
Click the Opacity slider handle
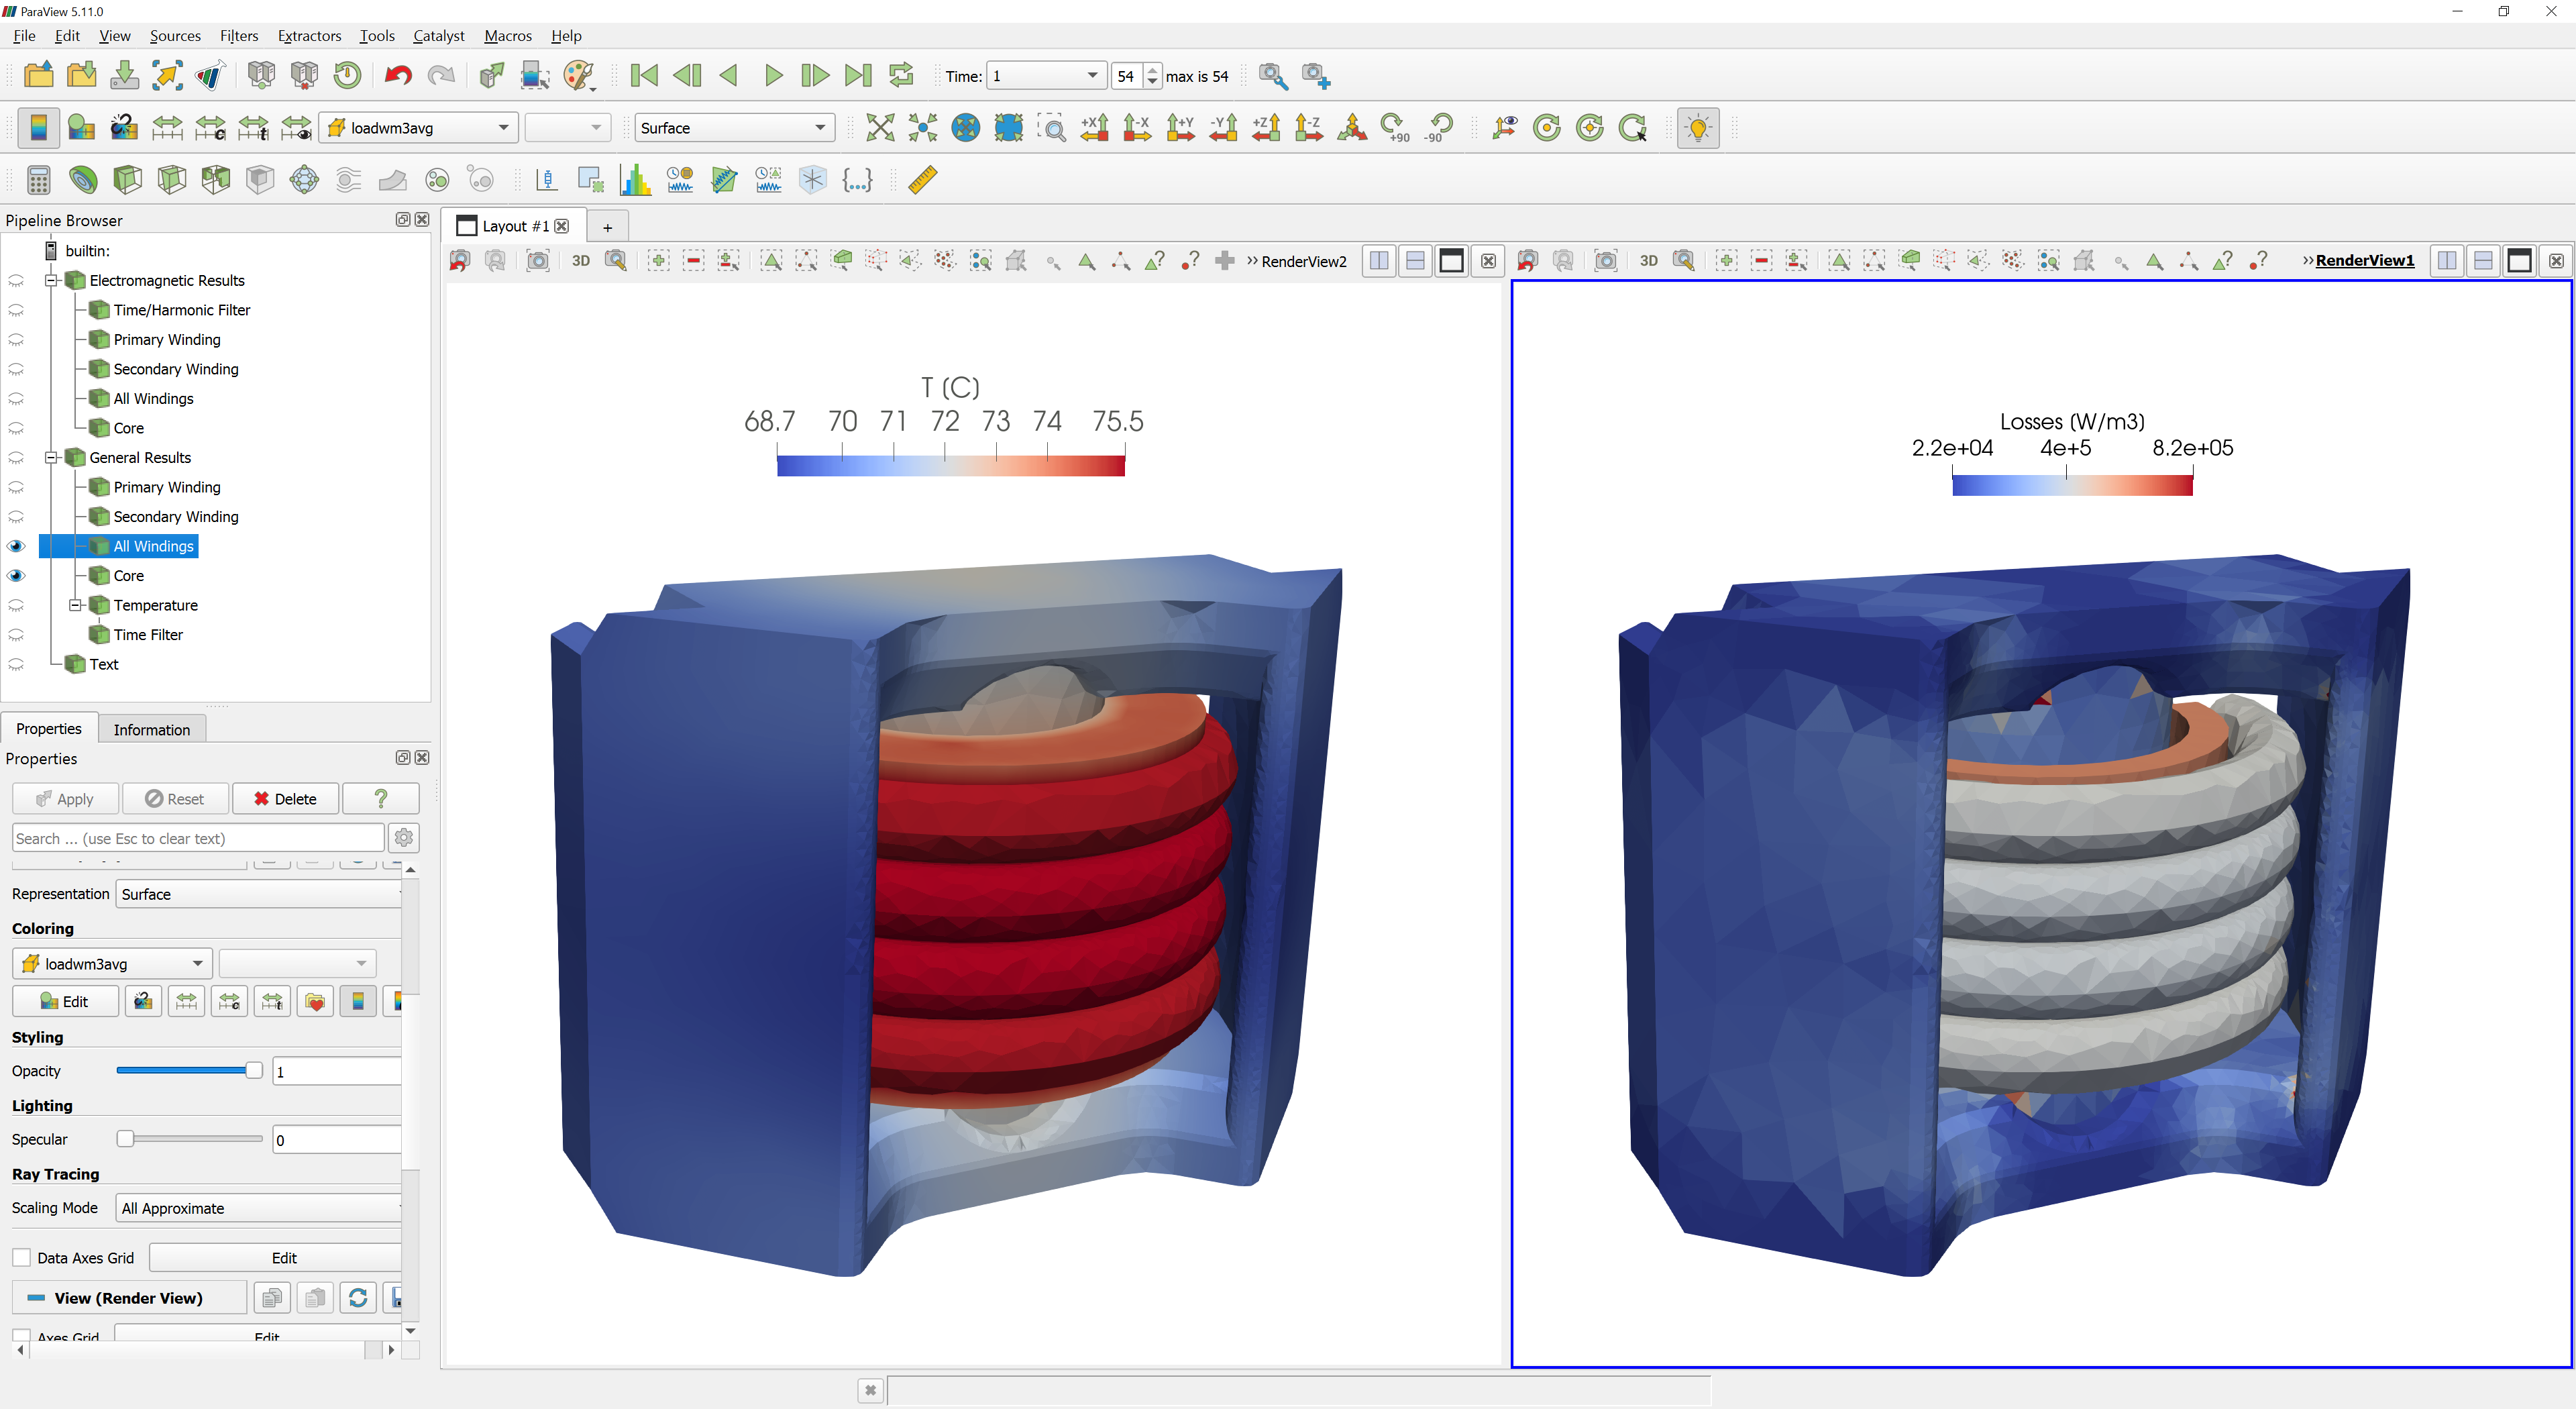pyautogui.click(x=254, y=1071)
